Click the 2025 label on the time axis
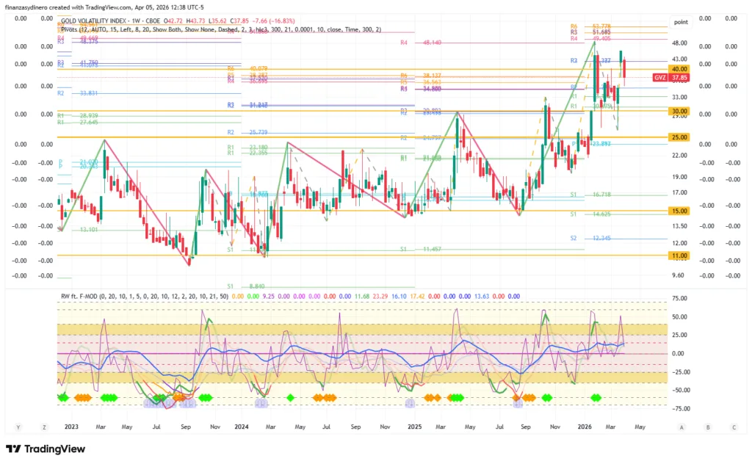 point(414,427)
